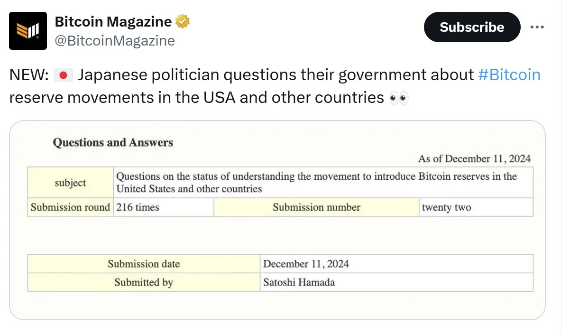Click the 'As of December 11, 2024' text

pyautogui.click(x=474, y=158)
